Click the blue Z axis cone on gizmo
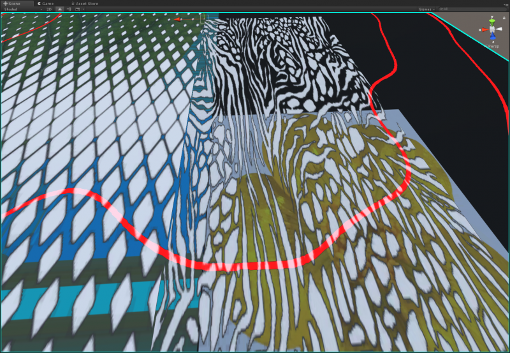The image size is (510, 353). 493,37
